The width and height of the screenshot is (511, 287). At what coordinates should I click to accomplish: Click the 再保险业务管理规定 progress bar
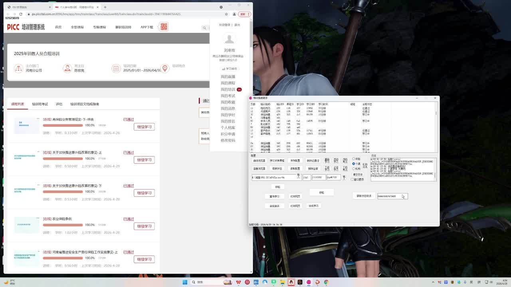click(63, 125)
